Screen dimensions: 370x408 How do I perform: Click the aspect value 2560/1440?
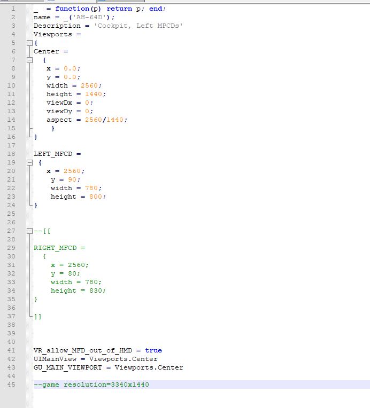point(104,120)
